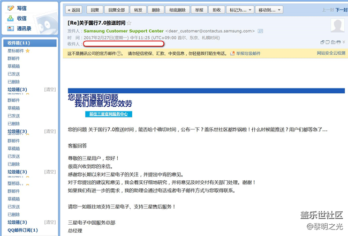Click the sender email address dear_customer@contactus.samsung.com

[210, 31]
